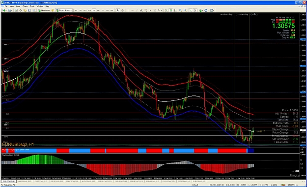Open the Window menu
Viewport: 307px width, 187px height.
[40, 6]
